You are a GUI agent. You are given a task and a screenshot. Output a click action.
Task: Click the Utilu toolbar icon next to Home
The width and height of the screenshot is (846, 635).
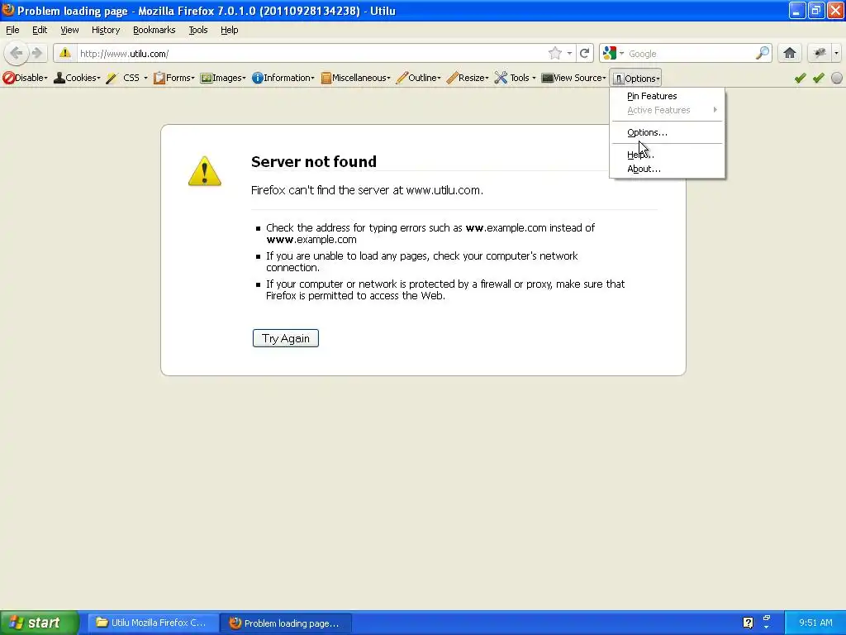[820, 53]
